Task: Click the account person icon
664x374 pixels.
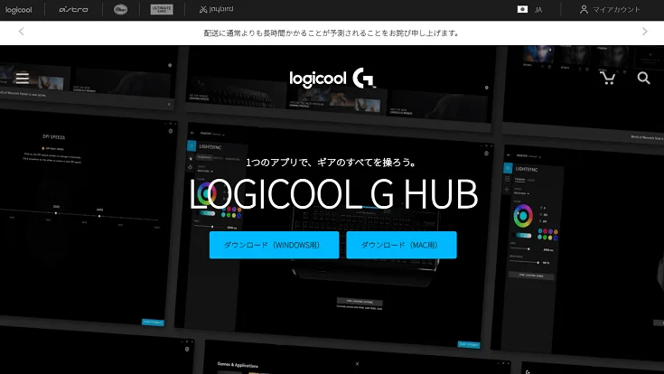Action: 584,9
